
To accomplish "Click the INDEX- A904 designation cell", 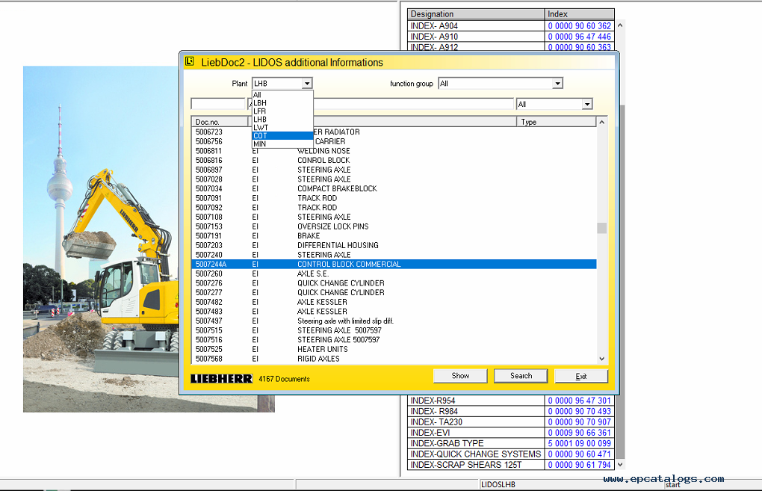I will point(476,25).
